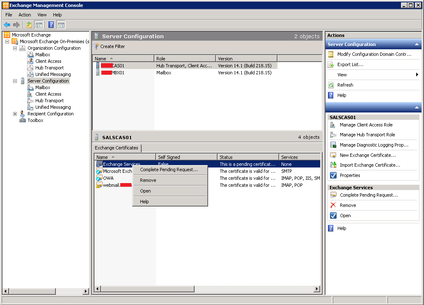Open the View menu in the menu bar
The image size is (424, 305).
(x=42, y=15)
